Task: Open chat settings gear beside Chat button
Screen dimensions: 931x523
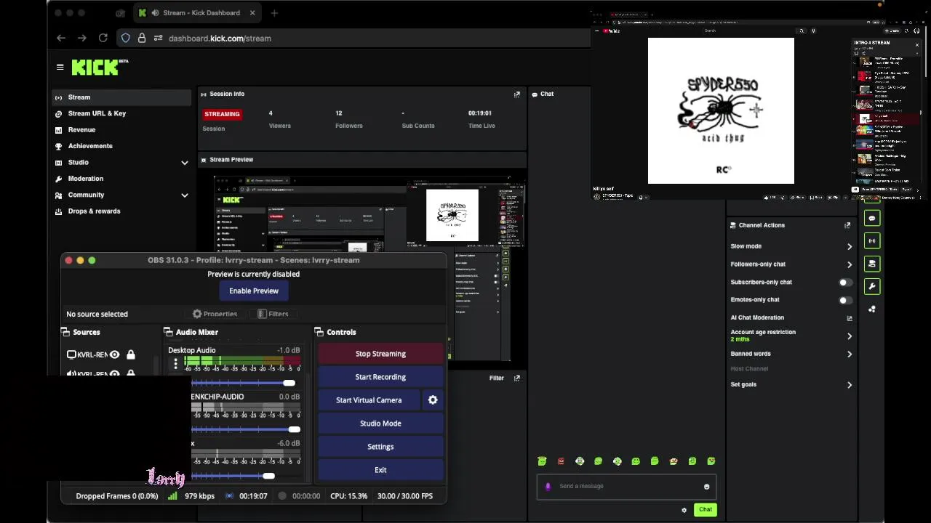Action: pyautogui.click(x=684, y=510)
